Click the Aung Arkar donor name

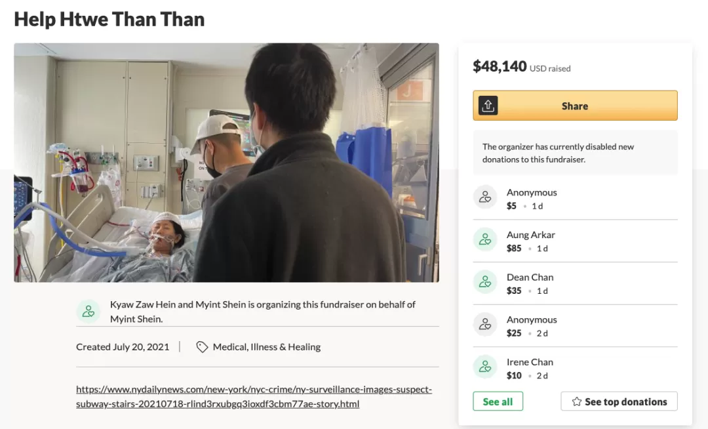pyautogui.click(x=530, y=235)
